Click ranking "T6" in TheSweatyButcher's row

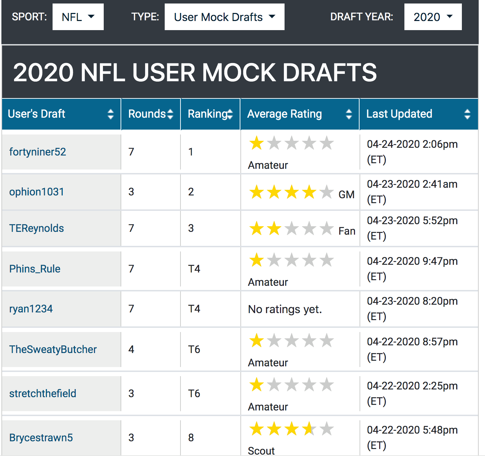(x=194, y=349)
